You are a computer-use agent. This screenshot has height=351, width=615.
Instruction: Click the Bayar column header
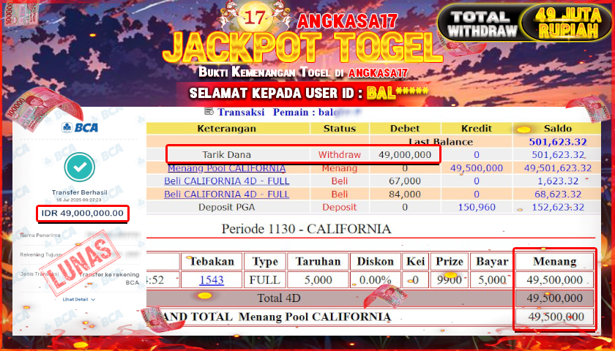[492, 261]
